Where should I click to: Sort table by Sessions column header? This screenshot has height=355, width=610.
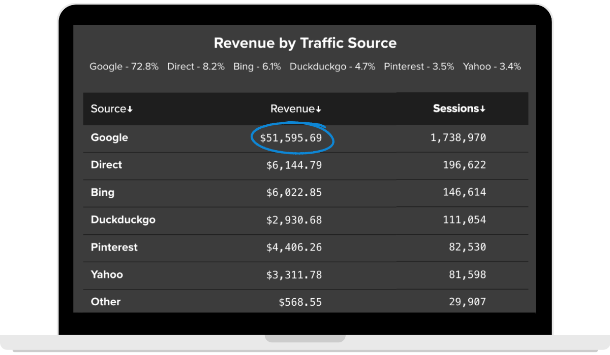tap(459, 109)
